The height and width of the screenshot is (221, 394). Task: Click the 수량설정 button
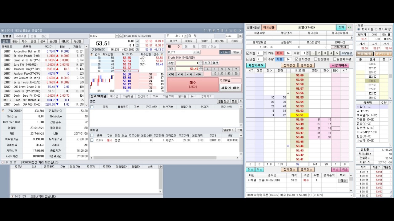pyautogui.click(x=347, y=53)
